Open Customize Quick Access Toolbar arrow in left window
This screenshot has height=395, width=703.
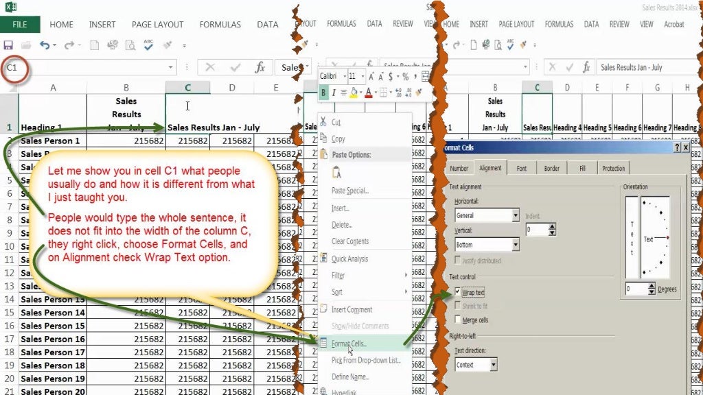click(184, 45)
